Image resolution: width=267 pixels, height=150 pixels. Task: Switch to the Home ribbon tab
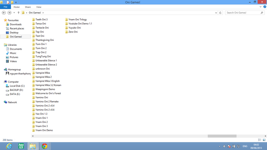tap(17, 7)
